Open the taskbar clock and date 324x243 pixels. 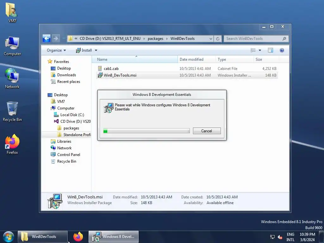[x=307, y=237]
